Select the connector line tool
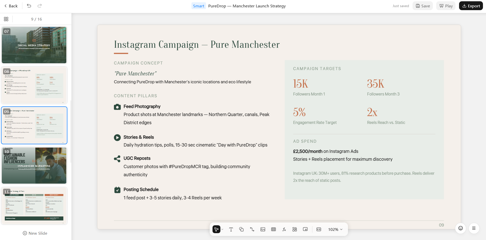 click(252, 229)
